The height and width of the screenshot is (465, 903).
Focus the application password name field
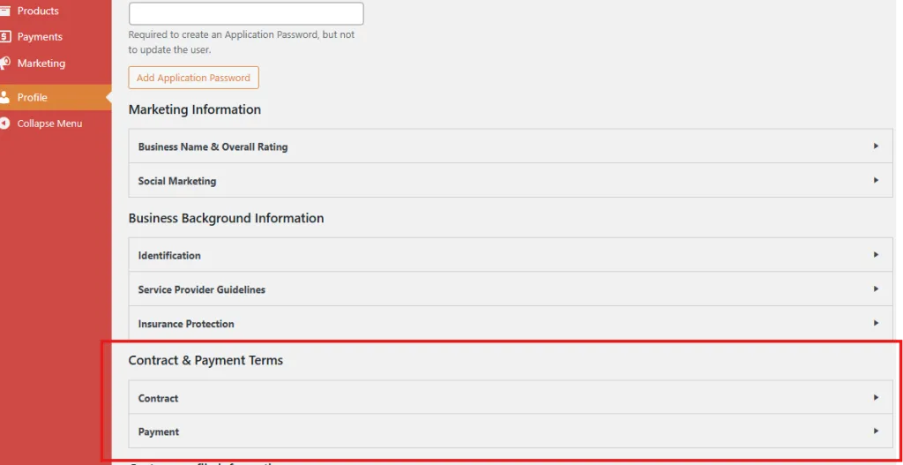(x=246, y=14)
